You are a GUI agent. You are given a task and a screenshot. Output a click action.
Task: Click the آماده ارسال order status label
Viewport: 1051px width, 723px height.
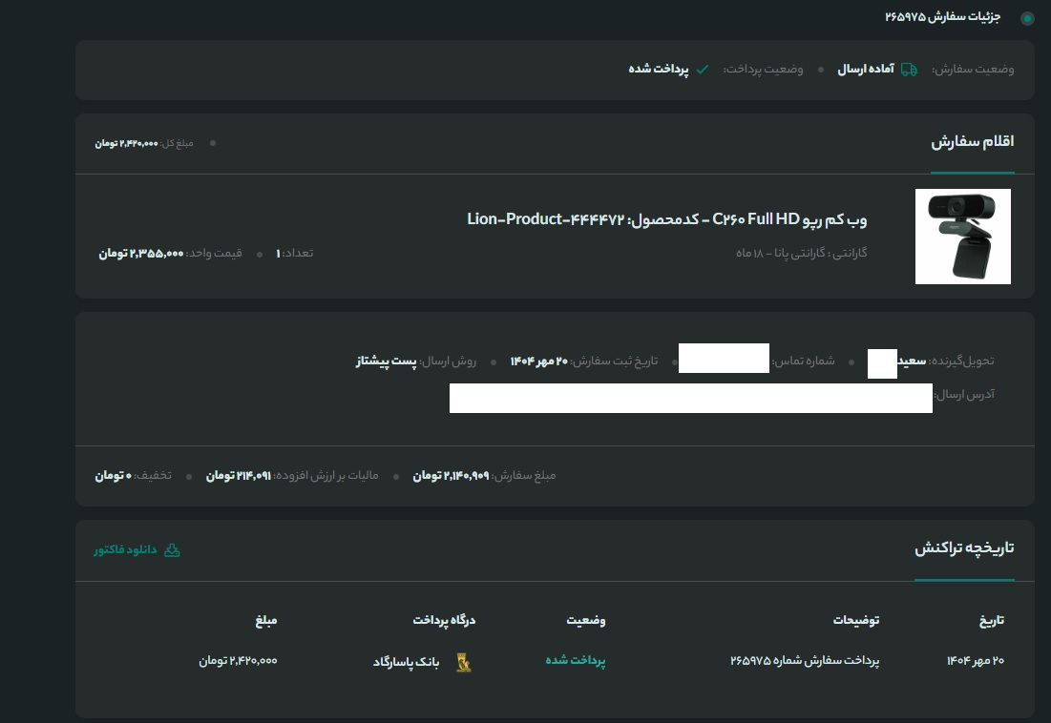pos(865,70)
